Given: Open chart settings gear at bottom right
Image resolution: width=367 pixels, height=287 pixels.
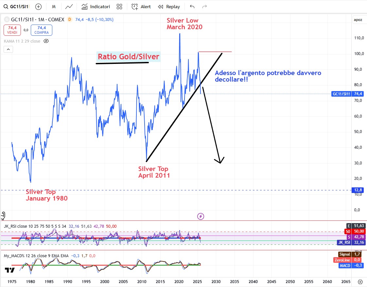Looking at the screenshot, I should pos(360,282).
